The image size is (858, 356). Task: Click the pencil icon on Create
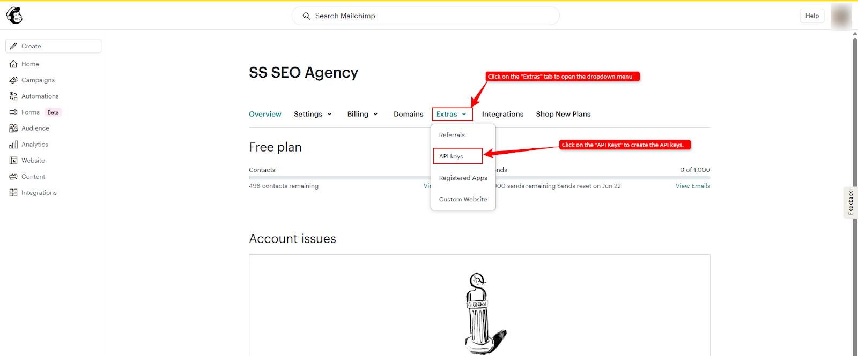tap(13, 46)
